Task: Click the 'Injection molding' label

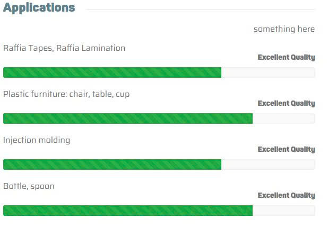Action: tap(37, 140)
